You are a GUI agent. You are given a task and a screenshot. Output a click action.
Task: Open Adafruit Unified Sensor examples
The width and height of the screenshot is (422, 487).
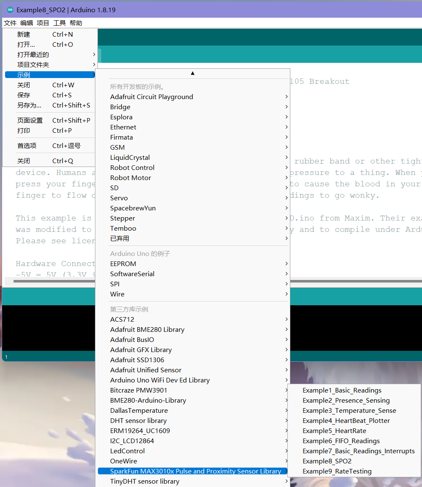pyautogui.click(x=193, y=370)
